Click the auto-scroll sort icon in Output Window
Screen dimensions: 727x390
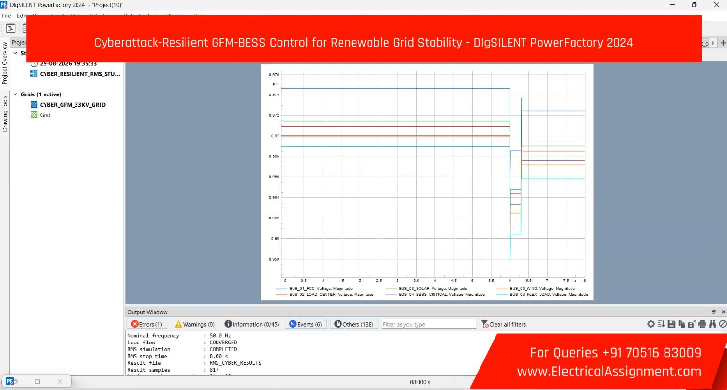click(x=661, y=324)
